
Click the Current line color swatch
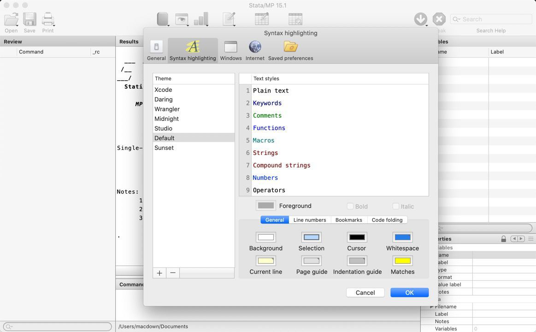tap(265, 261)
